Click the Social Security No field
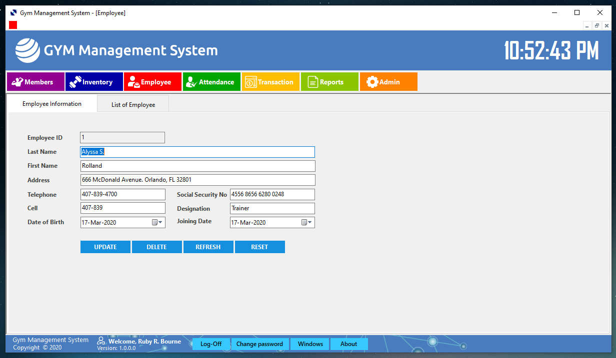616x358 pixels. [272, 194]
